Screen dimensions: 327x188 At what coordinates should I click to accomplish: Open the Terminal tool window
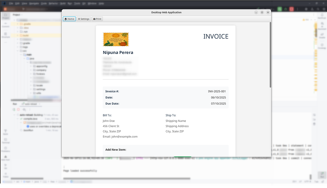5,140
